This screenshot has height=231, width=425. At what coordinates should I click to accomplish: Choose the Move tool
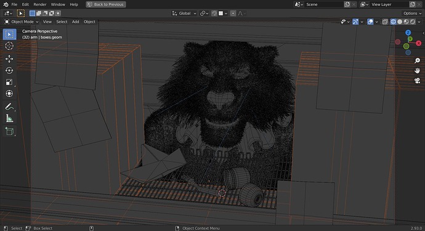9,59
